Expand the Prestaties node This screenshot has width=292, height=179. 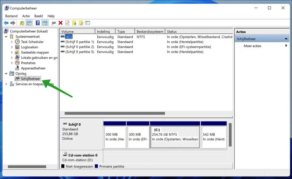pos(12,63)
